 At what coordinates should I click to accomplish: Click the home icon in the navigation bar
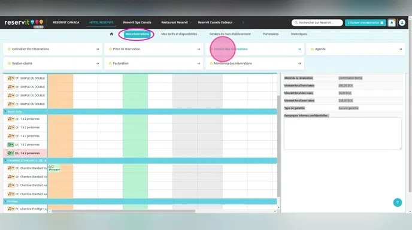click(x=111, y=34)
